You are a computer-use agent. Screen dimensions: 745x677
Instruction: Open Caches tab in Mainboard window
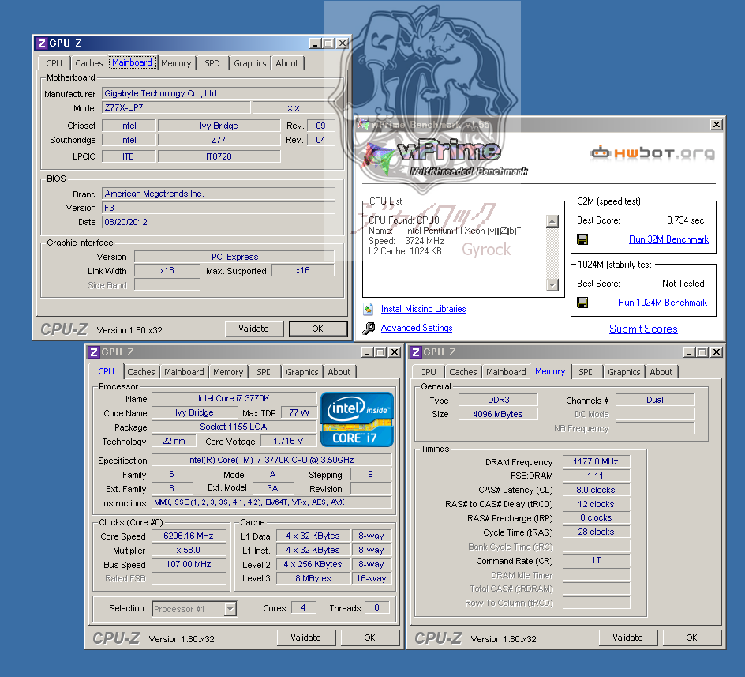tap(89, 63)
